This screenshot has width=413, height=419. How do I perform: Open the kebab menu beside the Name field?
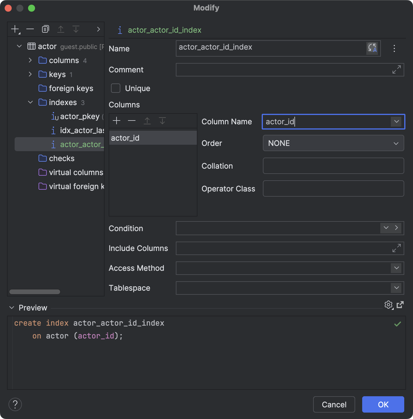point(394,48)
